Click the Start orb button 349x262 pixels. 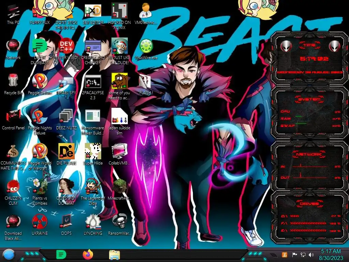pyautogui.click(x=9, y=255)
